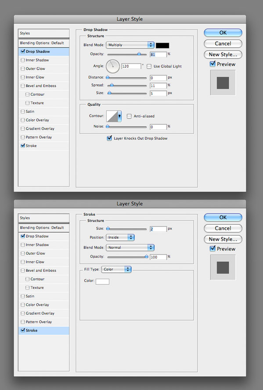Click the drop shadow Opacity slider handle
263x390 pixels.
click(x=139, y=54)
